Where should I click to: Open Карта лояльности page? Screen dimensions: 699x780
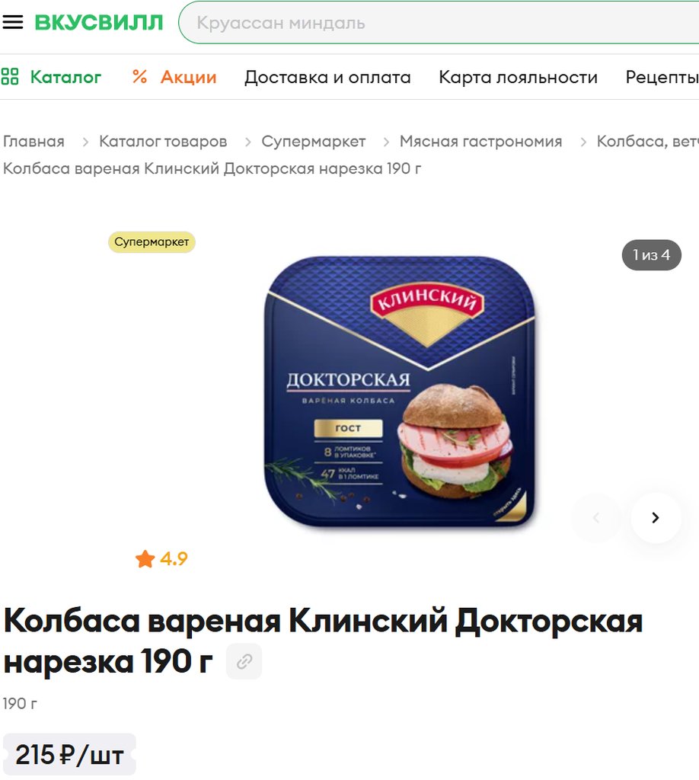[518, 77]
